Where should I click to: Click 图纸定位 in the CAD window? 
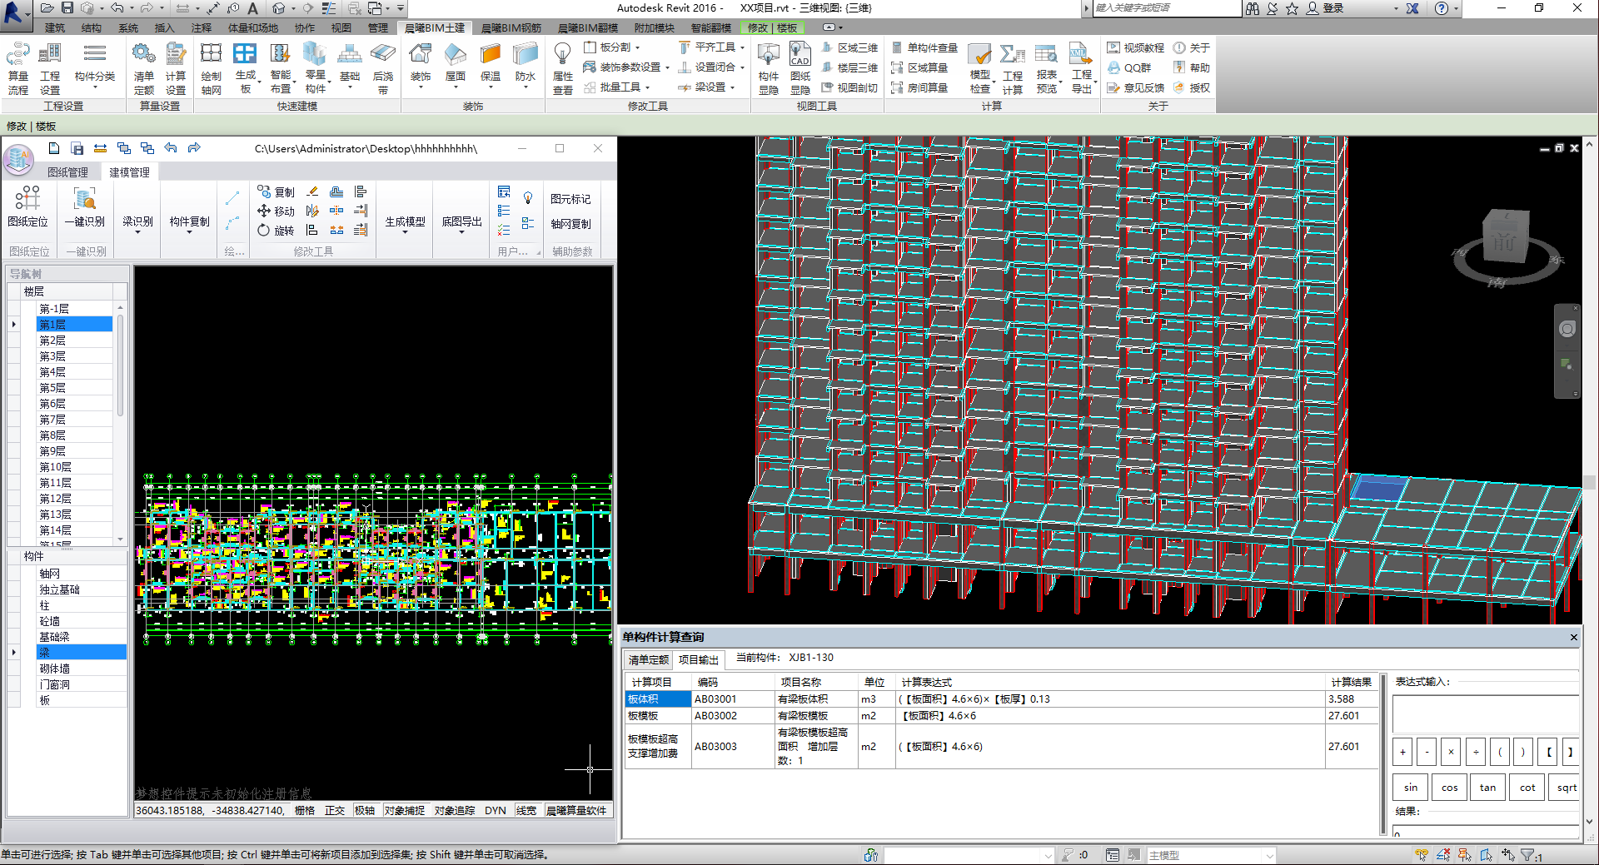[x=27, y=206]
